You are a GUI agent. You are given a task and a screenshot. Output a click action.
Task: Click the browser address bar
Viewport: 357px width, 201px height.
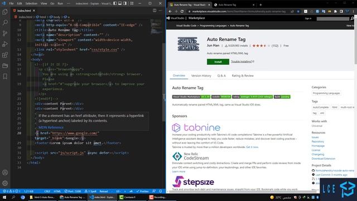tap(239, 11)
